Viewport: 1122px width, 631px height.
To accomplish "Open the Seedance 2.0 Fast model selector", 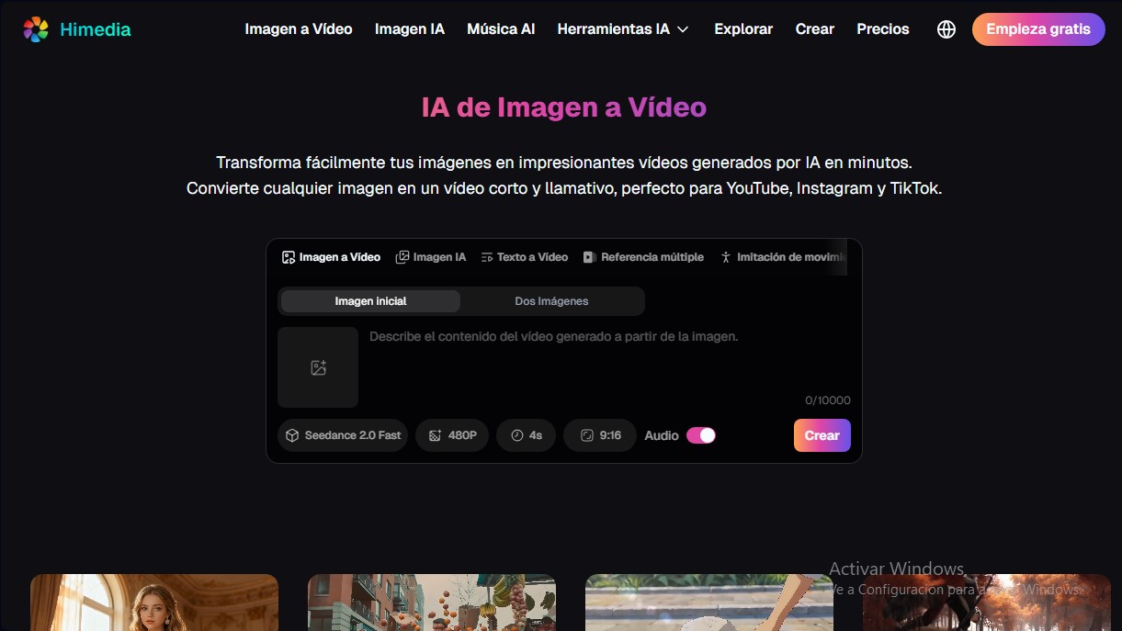I will coord(343,435).
